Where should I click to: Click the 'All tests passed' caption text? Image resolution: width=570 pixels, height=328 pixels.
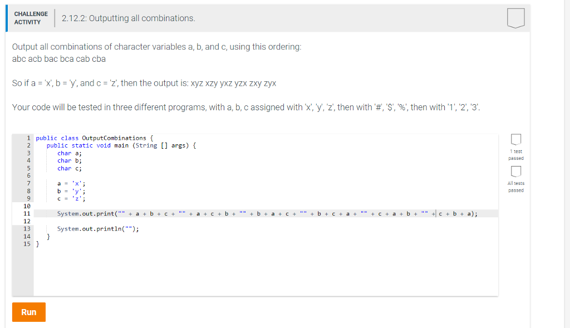point(515,186)
